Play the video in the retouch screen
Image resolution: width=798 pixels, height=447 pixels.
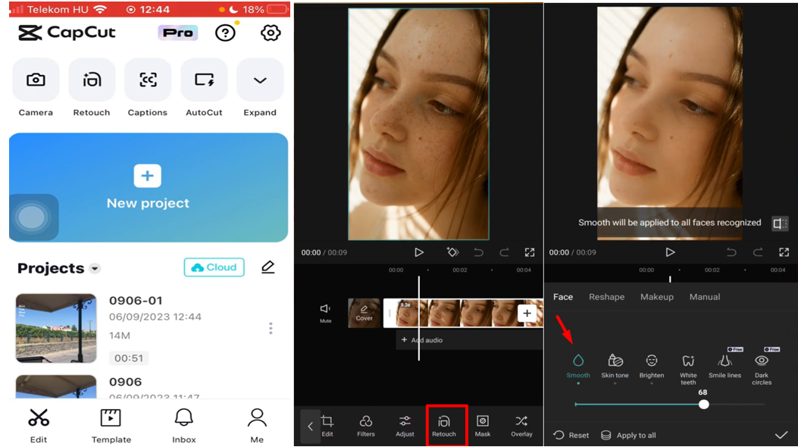(670, 252)
